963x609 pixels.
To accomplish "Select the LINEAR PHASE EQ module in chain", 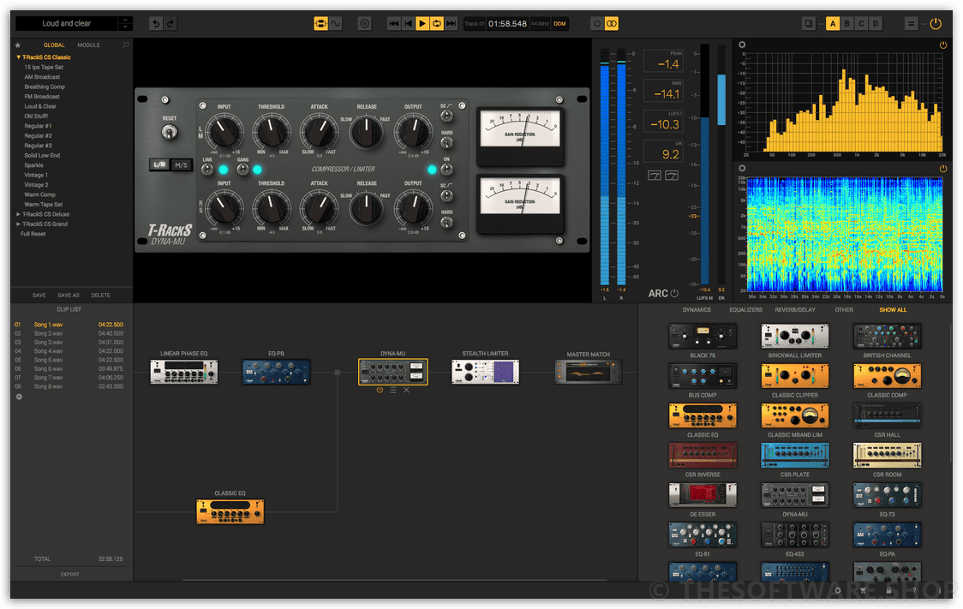I will 183,372.
